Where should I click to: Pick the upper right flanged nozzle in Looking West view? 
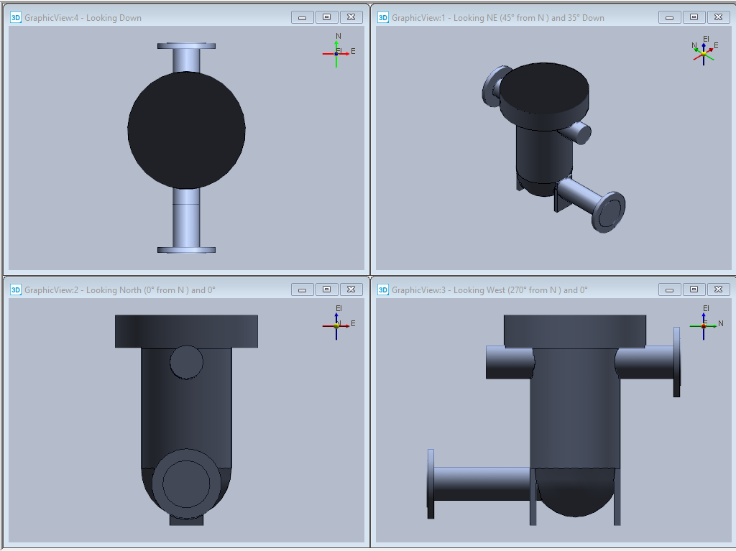(x=649, y=362)
